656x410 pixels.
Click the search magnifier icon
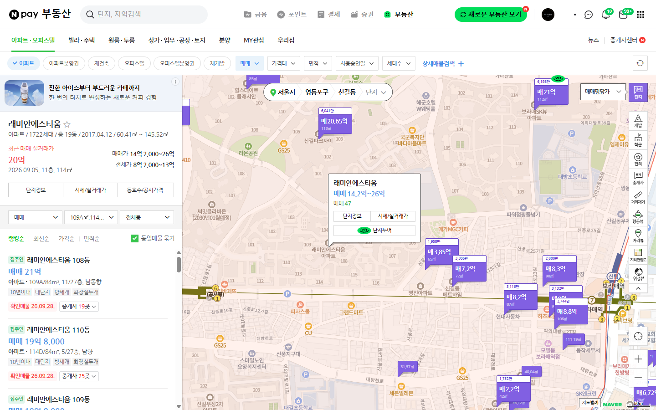point(90,15)
